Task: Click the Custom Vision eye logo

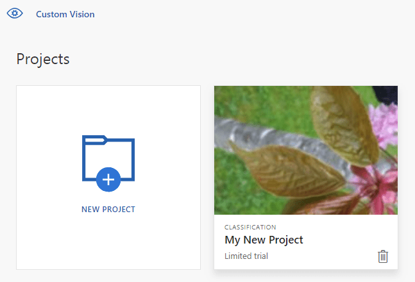Action: (x=15, y=14)
